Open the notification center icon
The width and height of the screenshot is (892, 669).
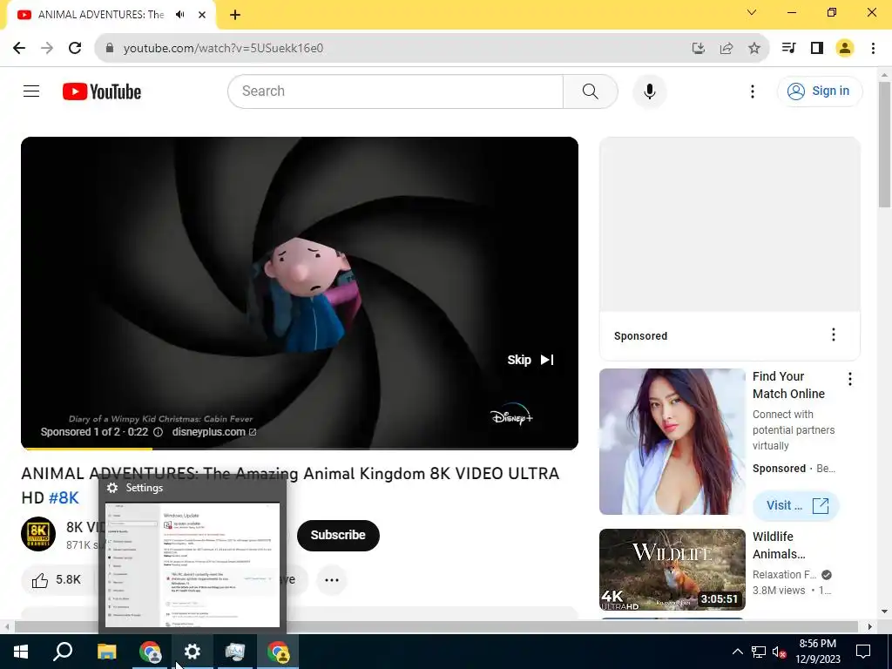(863, 652)
